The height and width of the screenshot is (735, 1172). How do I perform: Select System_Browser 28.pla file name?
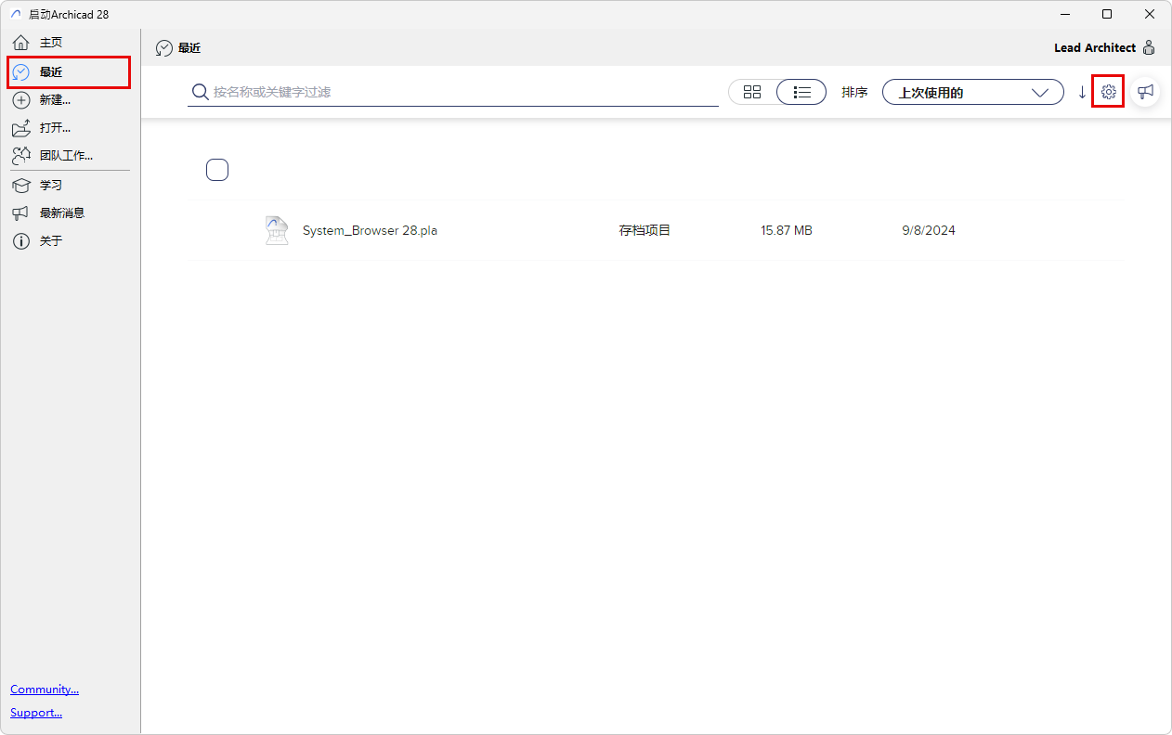[x=370, y=230]
